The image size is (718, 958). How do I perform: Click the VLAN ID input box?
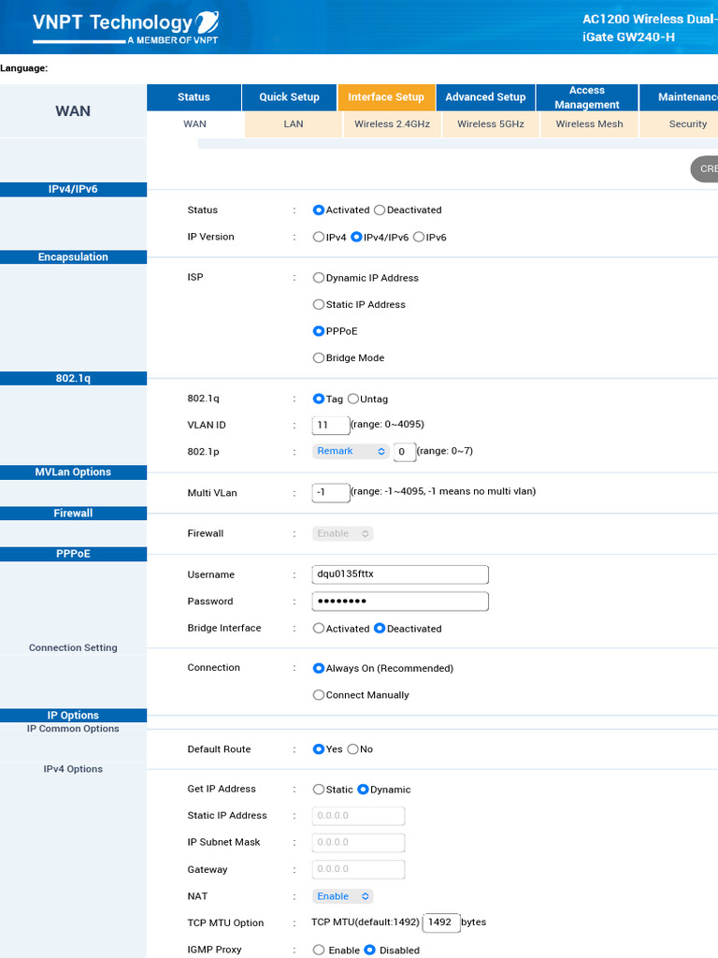330,426
